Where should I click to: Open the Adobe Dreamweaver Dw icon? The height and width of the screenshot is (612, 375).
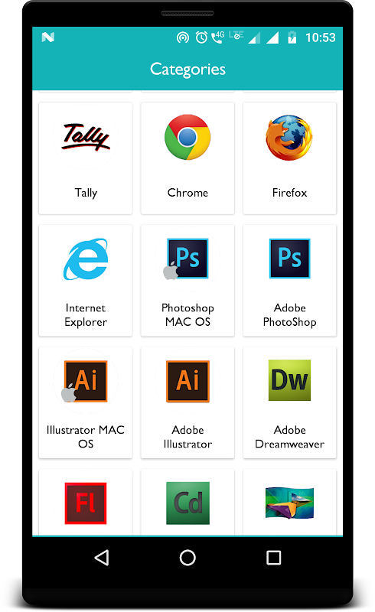(289, 380)
